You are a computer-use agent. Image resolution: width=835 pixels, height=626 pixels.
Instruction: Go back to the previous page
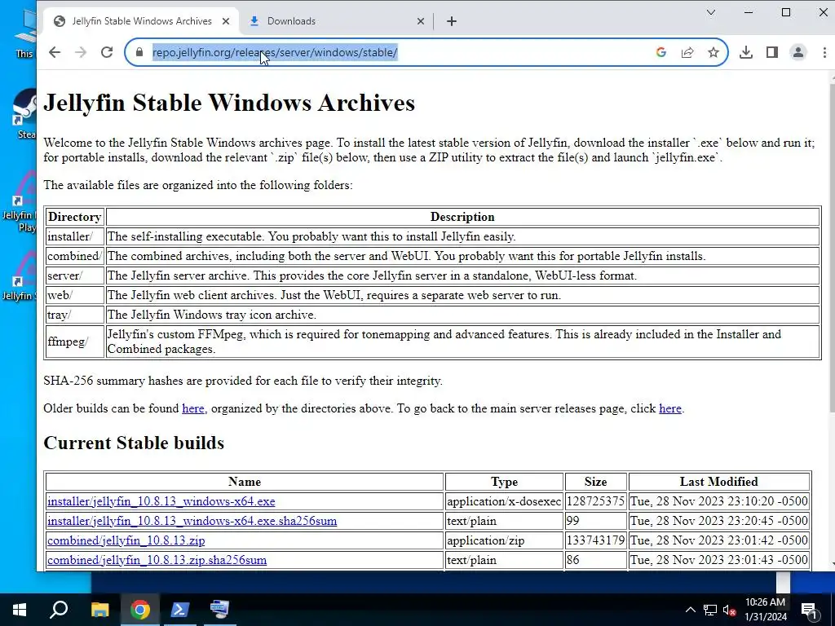pyautogui.click(x=55, y=52)
